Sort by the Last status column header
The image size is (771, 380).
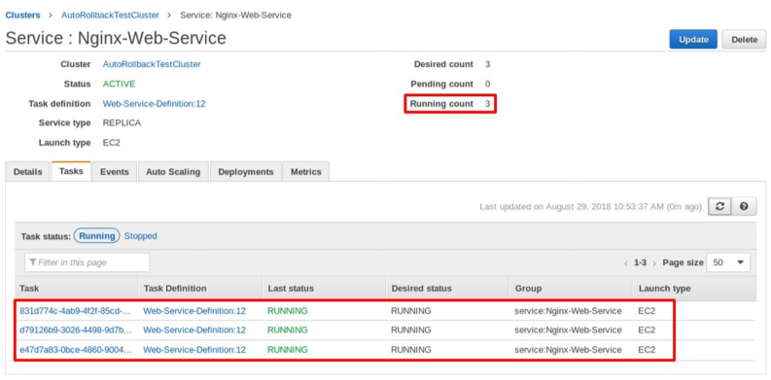click(x=324, y=289)
